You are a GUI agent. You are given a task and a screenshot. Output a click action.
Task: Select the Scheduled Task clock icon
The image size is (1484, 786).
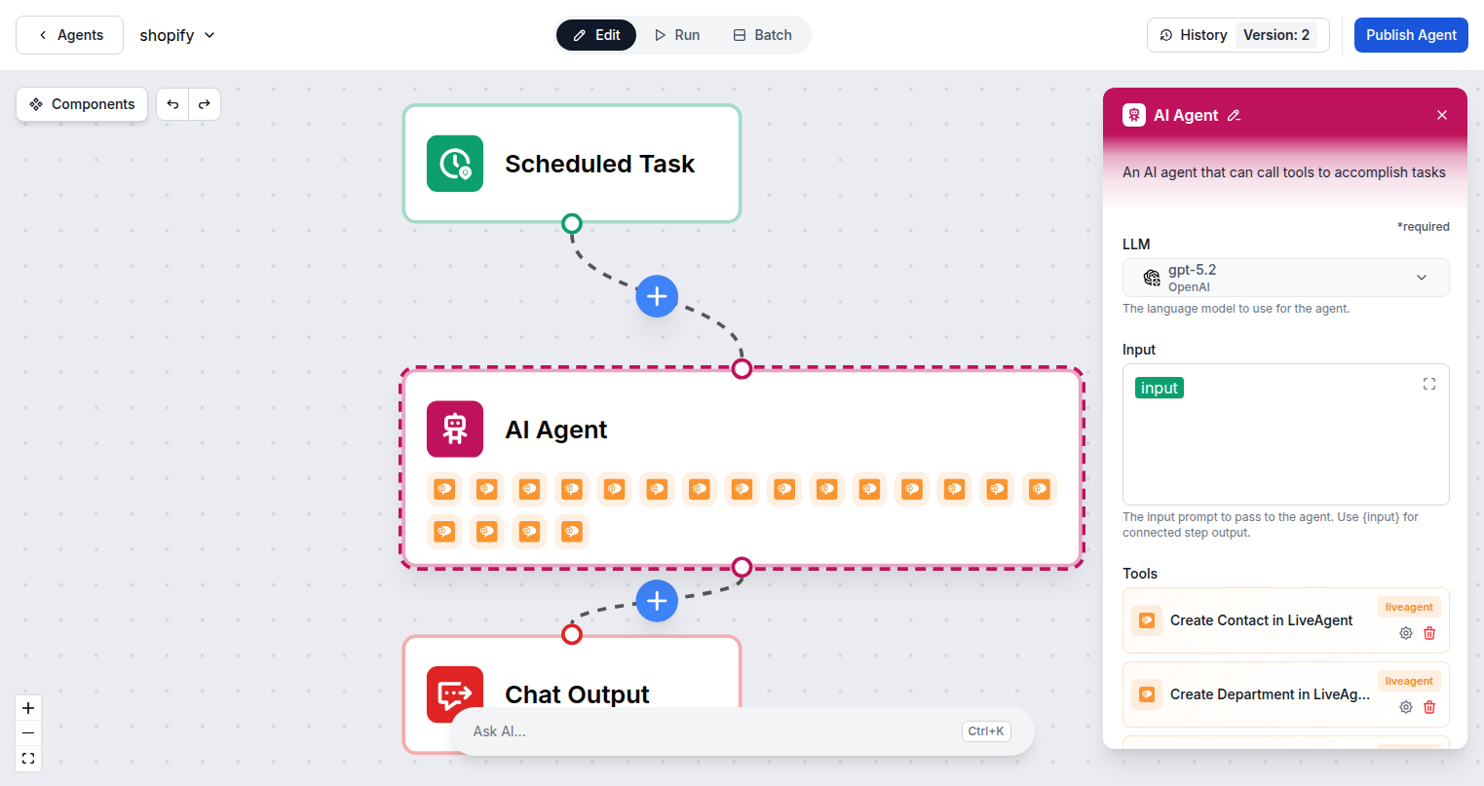point(454,164)
